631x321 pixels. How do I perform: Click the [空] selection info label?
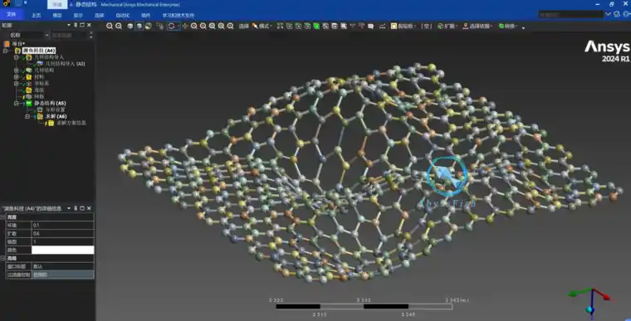point(427,27)
